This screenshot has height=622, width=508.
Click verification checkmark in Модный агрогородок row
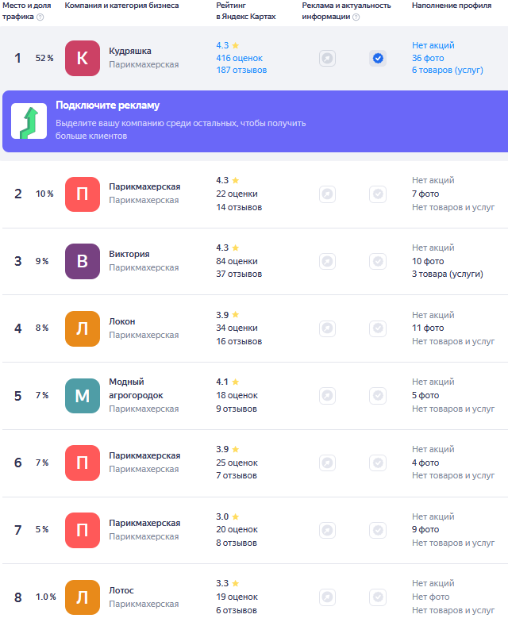tap(378, 395)
